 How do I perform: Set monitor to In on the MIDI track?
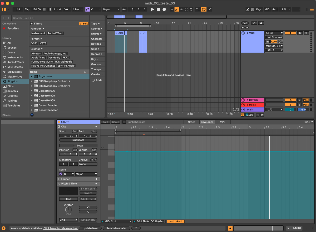pos(268,42)
